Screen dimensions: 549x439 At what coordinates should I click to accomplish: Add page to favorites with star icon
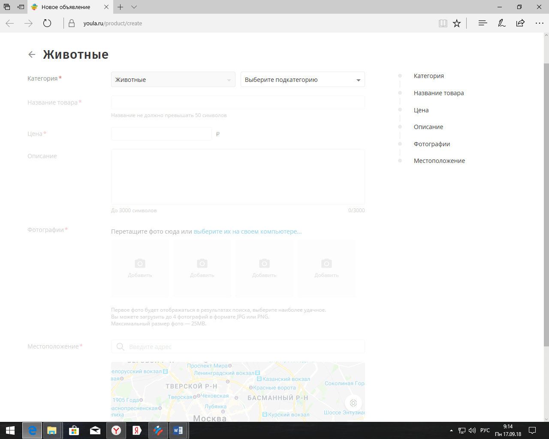pos(457,24)
